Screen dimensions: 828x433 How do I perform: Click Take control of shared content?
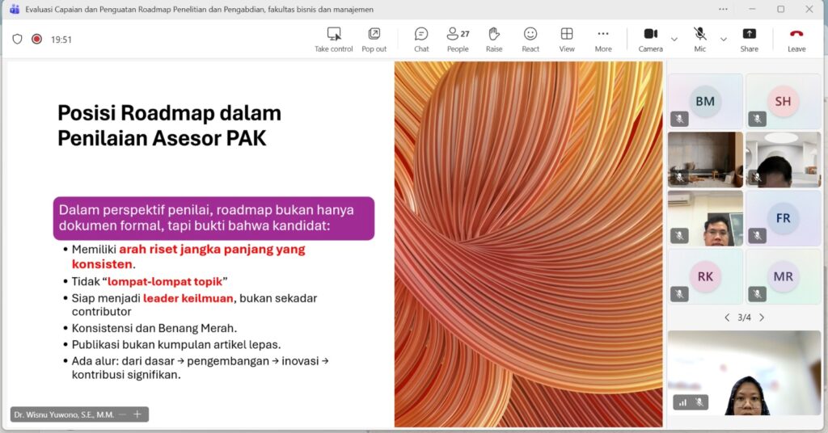[334, 40]
